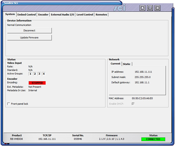Viewport: 175px width, 146px height.
Task: Click the TCP/IP value in the bottom bar
Action: click(47, 139)
